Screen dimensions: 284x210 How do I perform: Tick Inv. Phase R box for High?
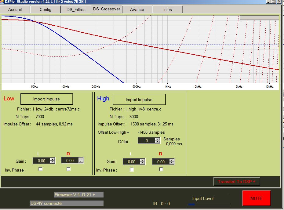click(161, 170)
